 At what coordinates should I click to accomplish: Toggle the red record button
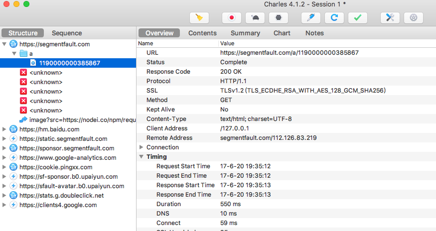pos(231,17)
